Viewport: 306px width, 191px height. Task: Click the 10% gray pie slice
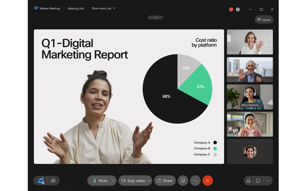[186, 68]
